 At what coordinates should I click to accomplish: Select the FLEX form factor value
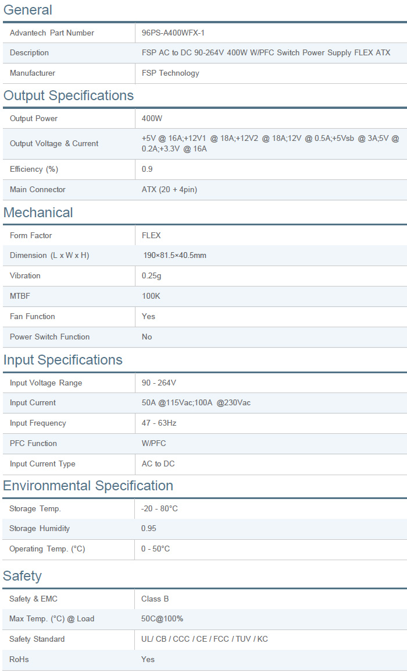(151, 236)
